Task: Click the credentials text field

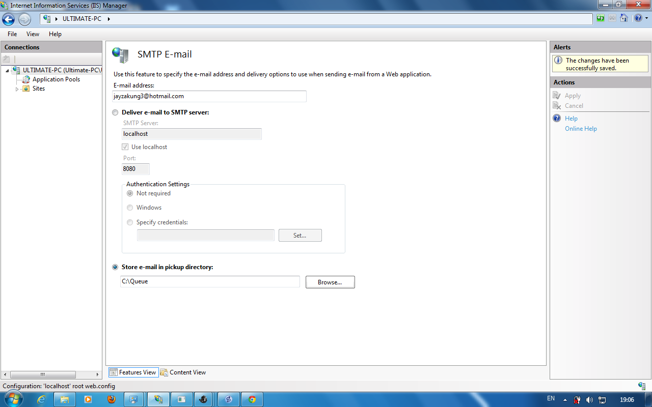Action: click(x=206, y=235)
